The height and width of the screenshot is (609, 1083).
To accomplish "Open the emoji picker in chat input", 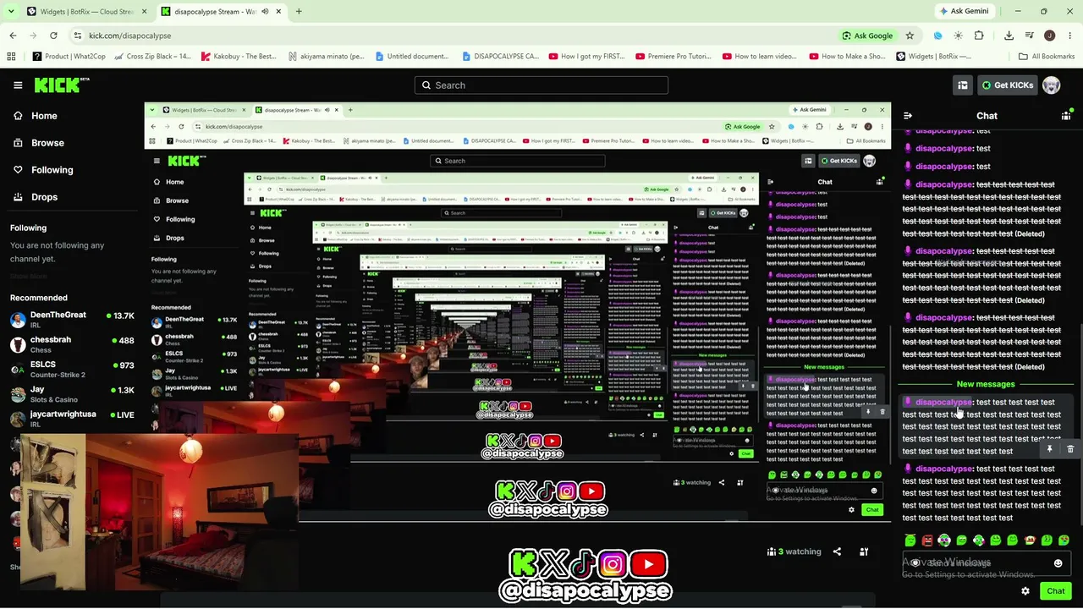I will [1058, 563].
